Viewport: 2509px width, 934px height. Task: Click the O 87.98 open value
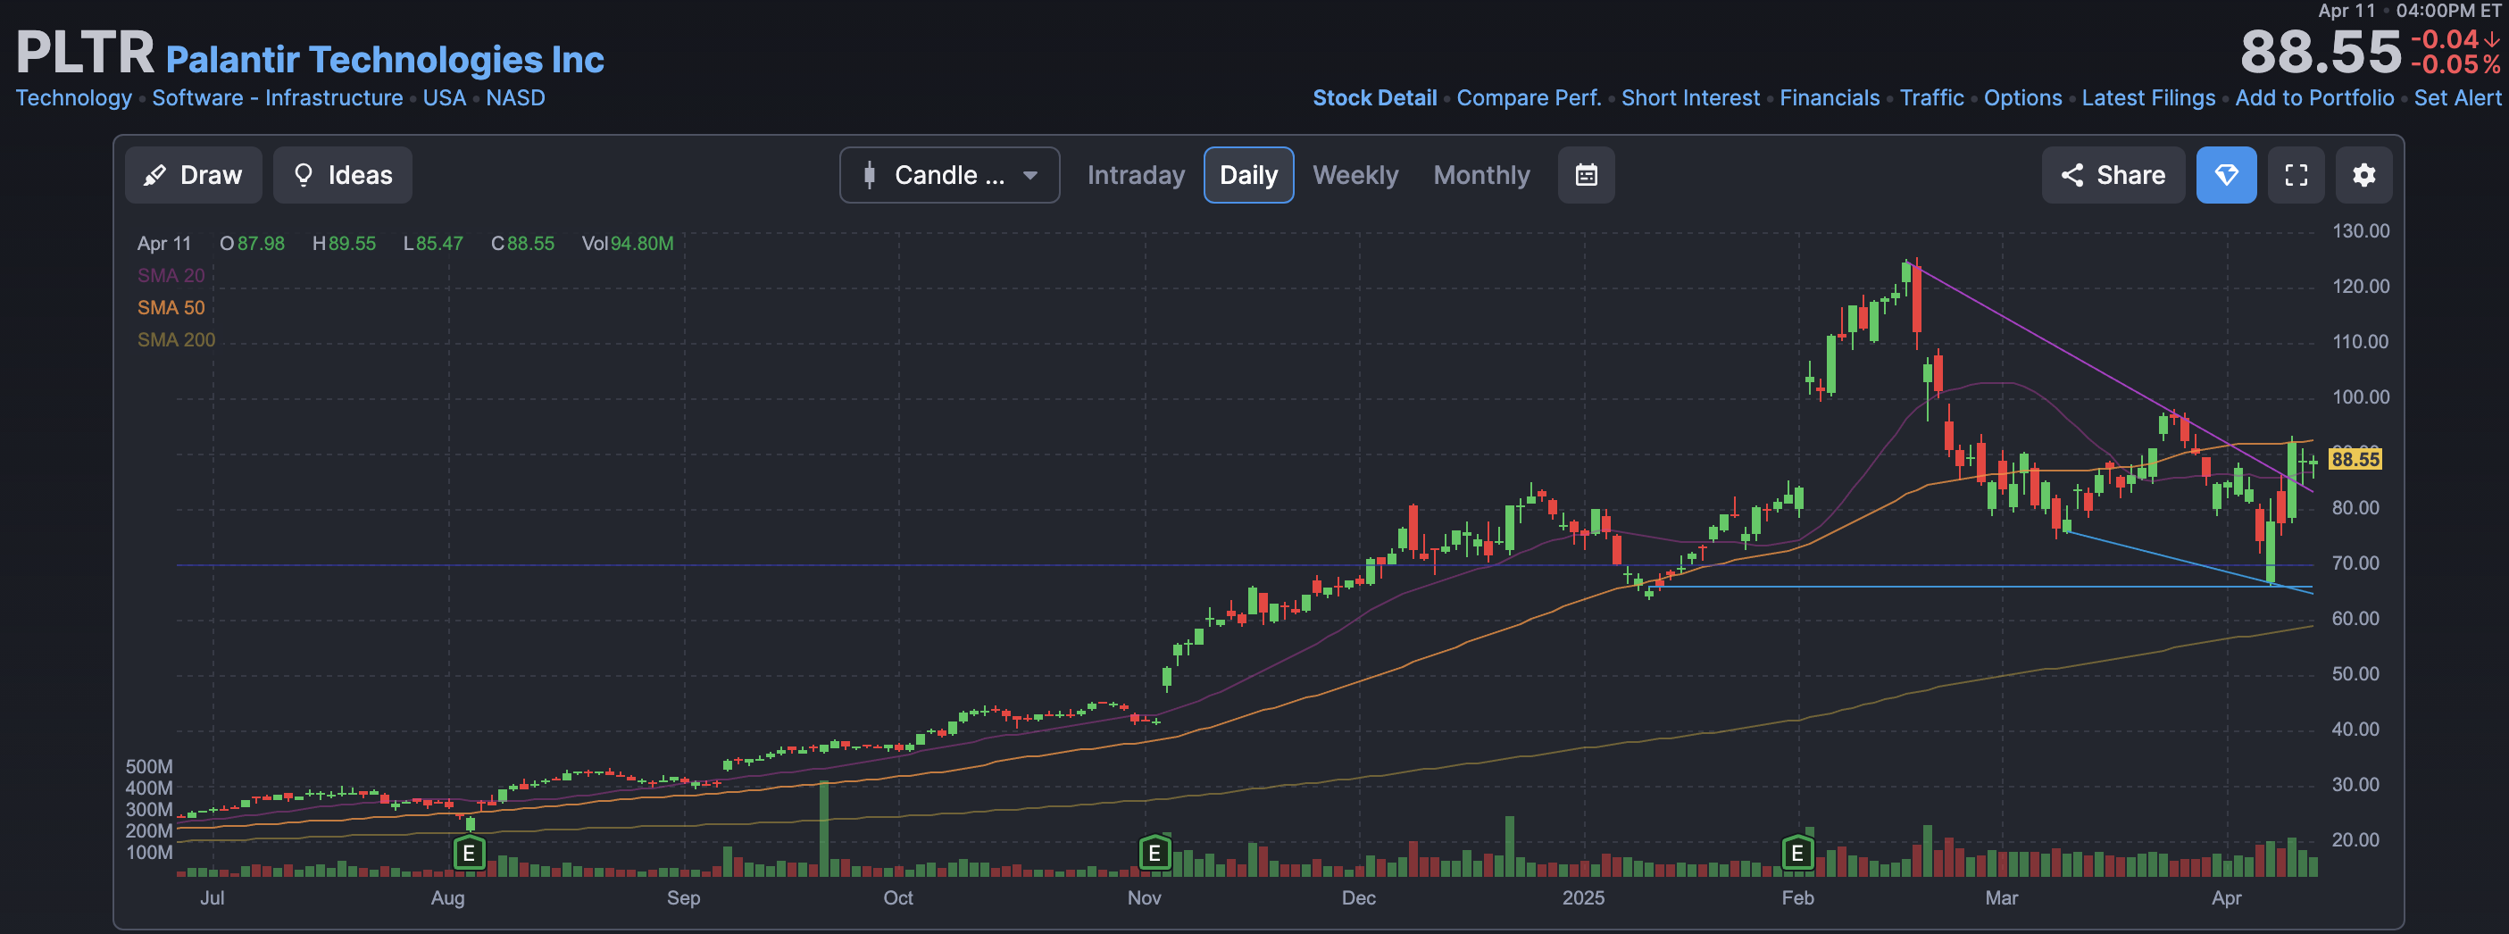(251, 244)
